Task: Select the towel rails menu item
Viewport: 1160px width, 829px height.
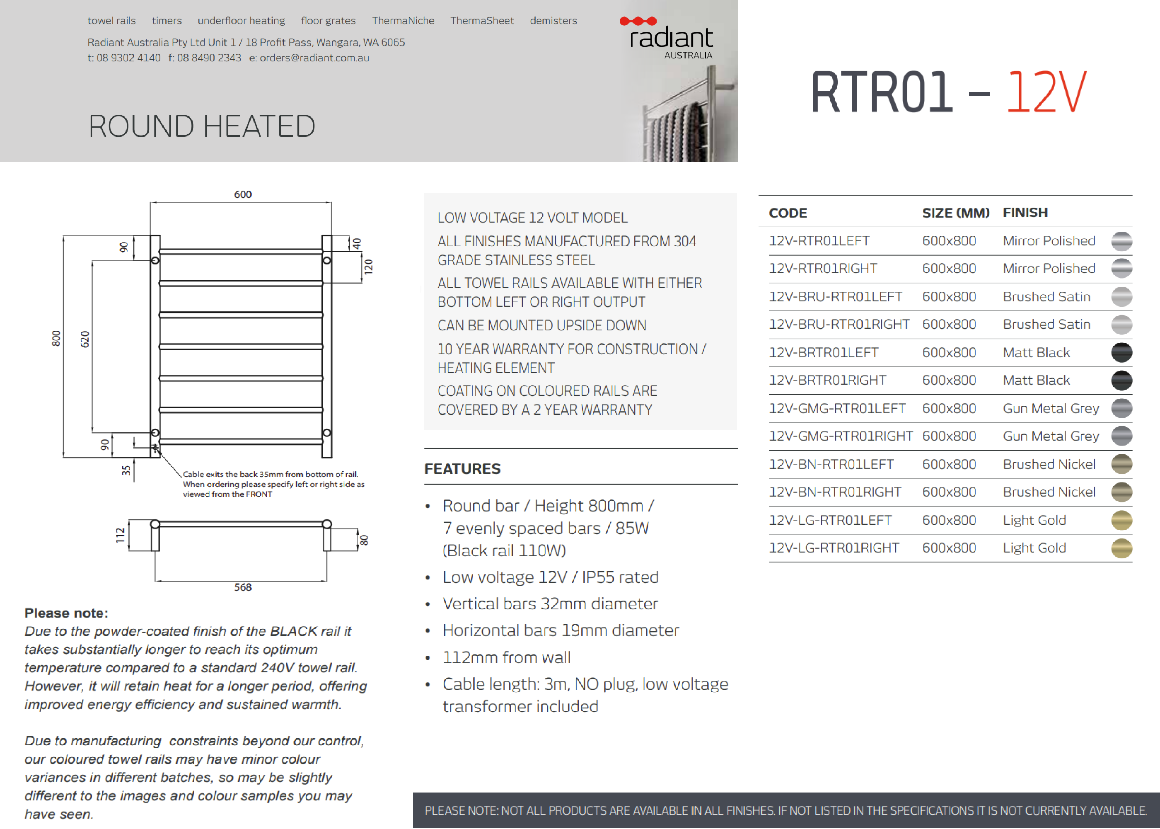Action: pos(111,21)
